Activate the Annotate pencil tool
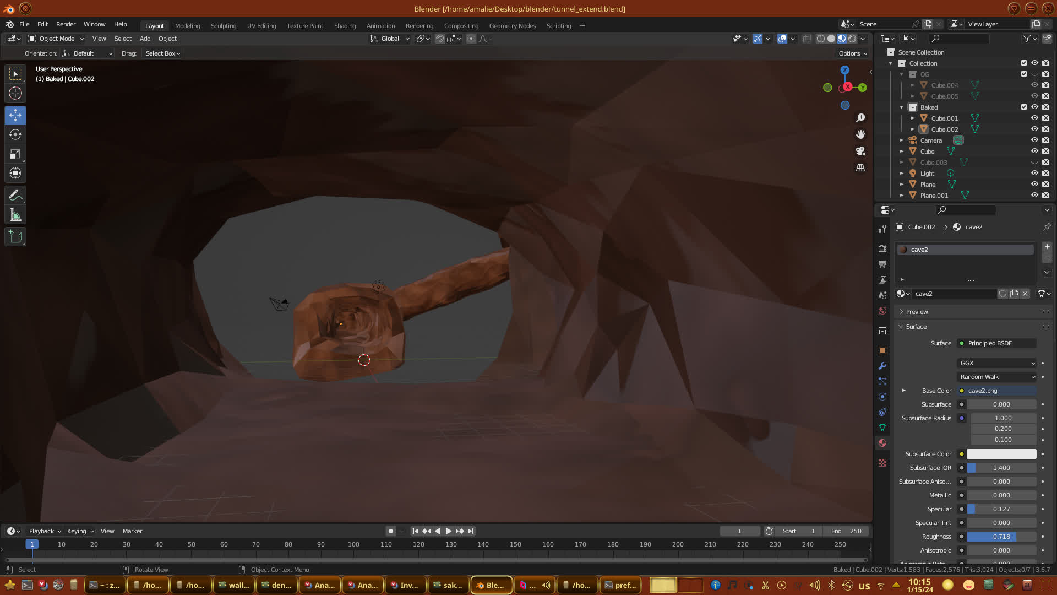This screenshot has height=595, width=1057. pos(15,196)
